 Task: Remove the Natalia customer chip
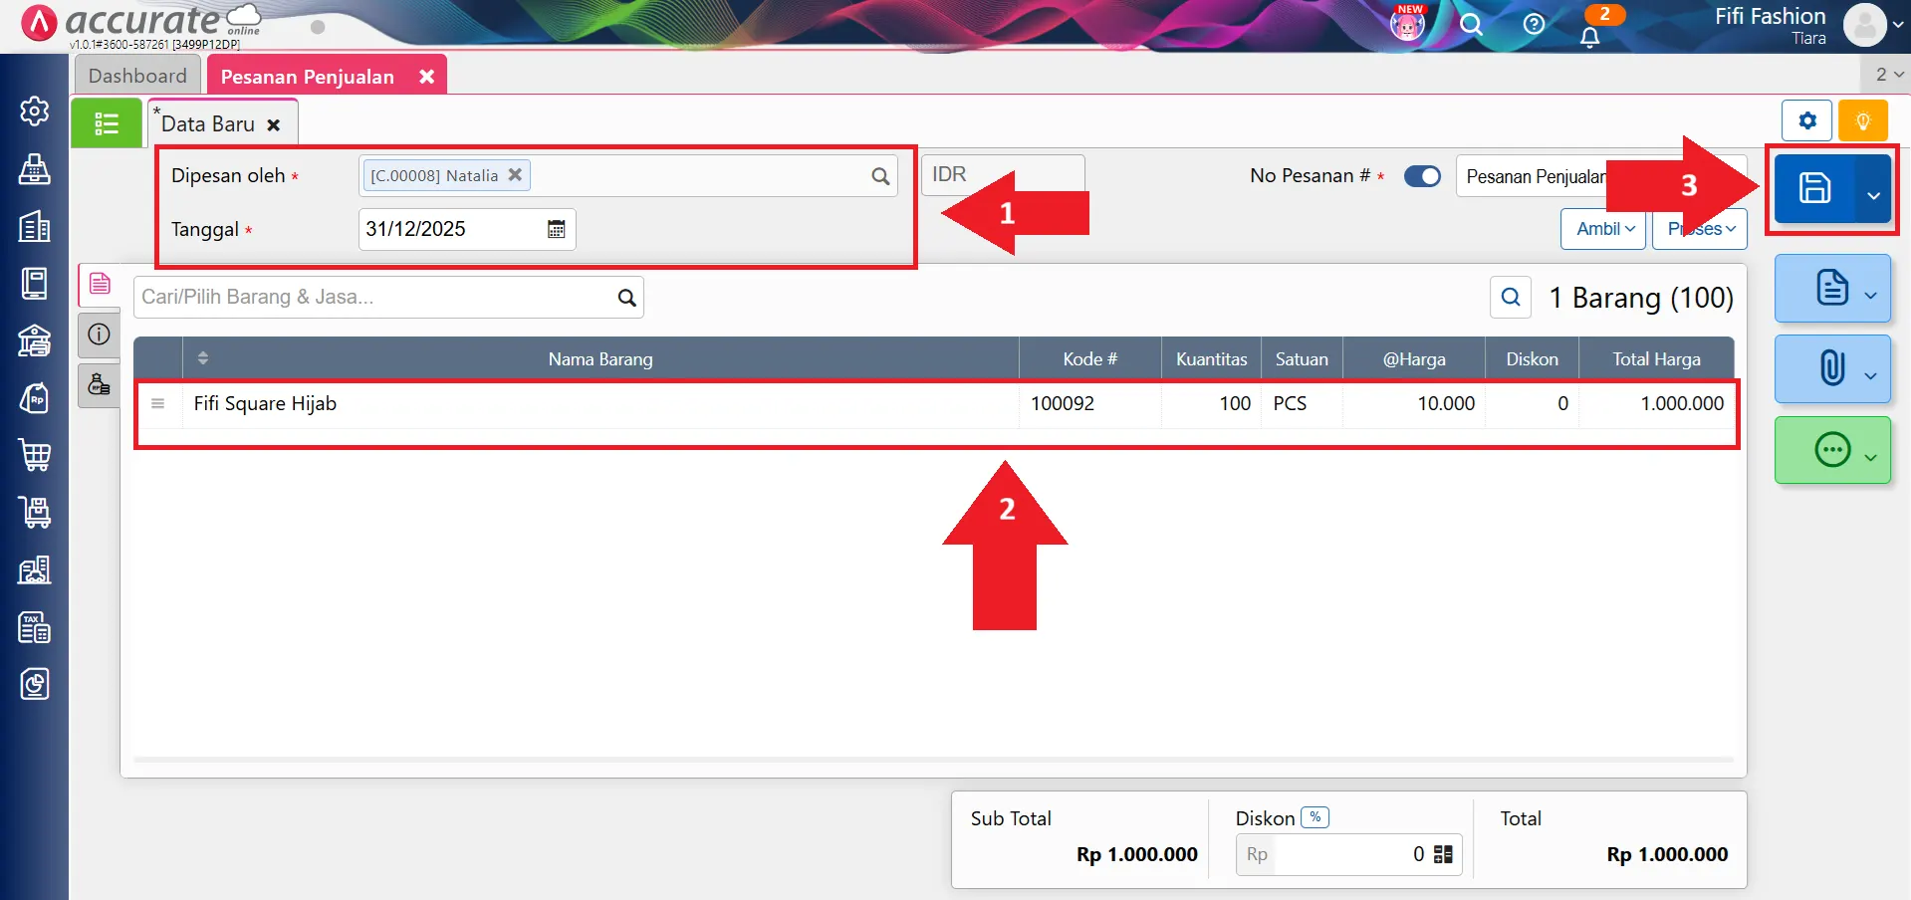(515, 174)
